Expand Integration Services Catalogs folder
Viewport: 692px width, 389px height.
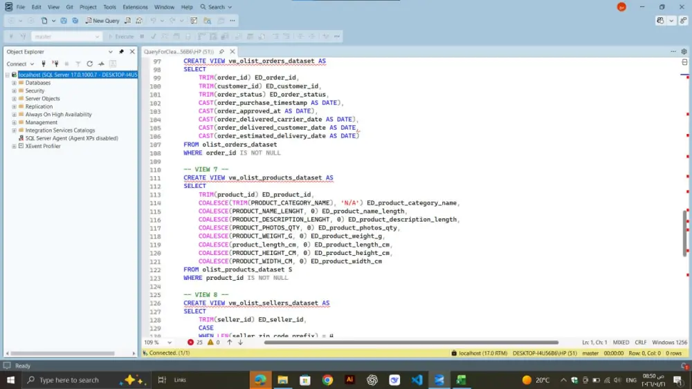click(x=14, y=131)
